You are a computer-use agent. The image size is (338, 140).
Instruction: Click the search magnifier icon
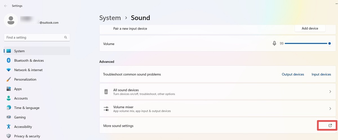(x=66, y=37)
